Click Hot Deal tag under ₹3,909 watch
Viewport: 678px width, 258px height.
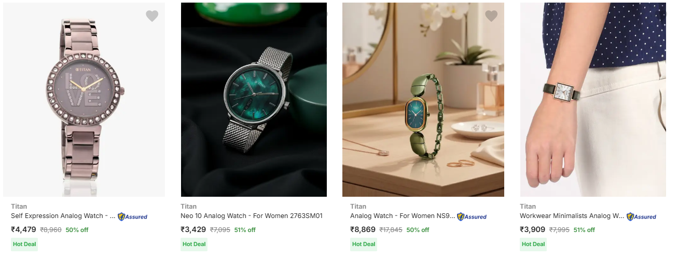[533, 244]
